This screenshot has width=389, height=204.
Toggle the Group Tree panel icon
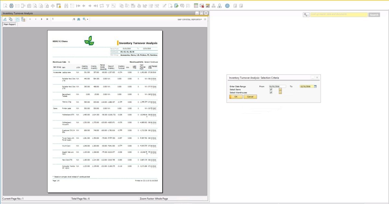pos(23,19)
